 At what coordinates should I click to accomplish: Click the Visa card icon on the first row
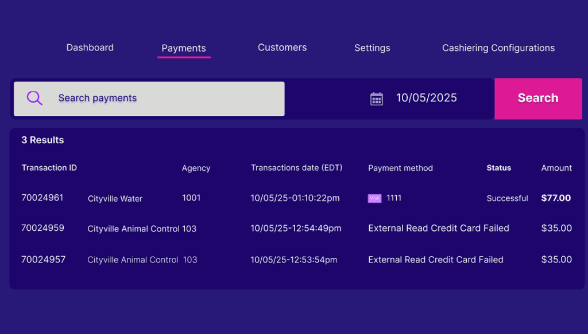pyautogui.click(x=374, y=198)
